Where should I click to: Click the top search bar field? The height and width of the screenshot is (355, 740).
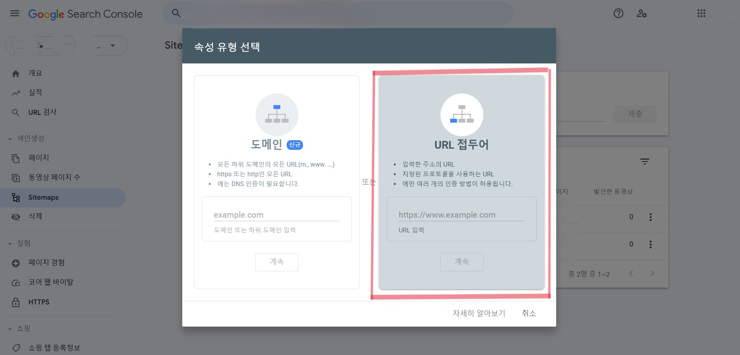[338, 13]
